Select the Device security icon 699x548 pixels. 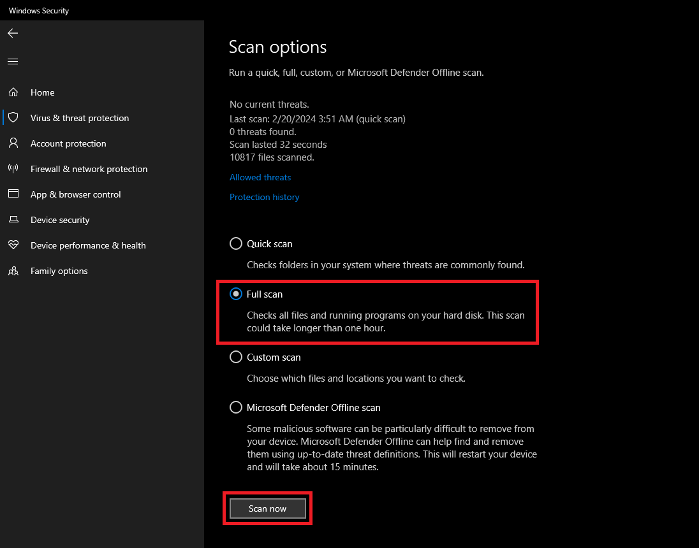point(13,219)
